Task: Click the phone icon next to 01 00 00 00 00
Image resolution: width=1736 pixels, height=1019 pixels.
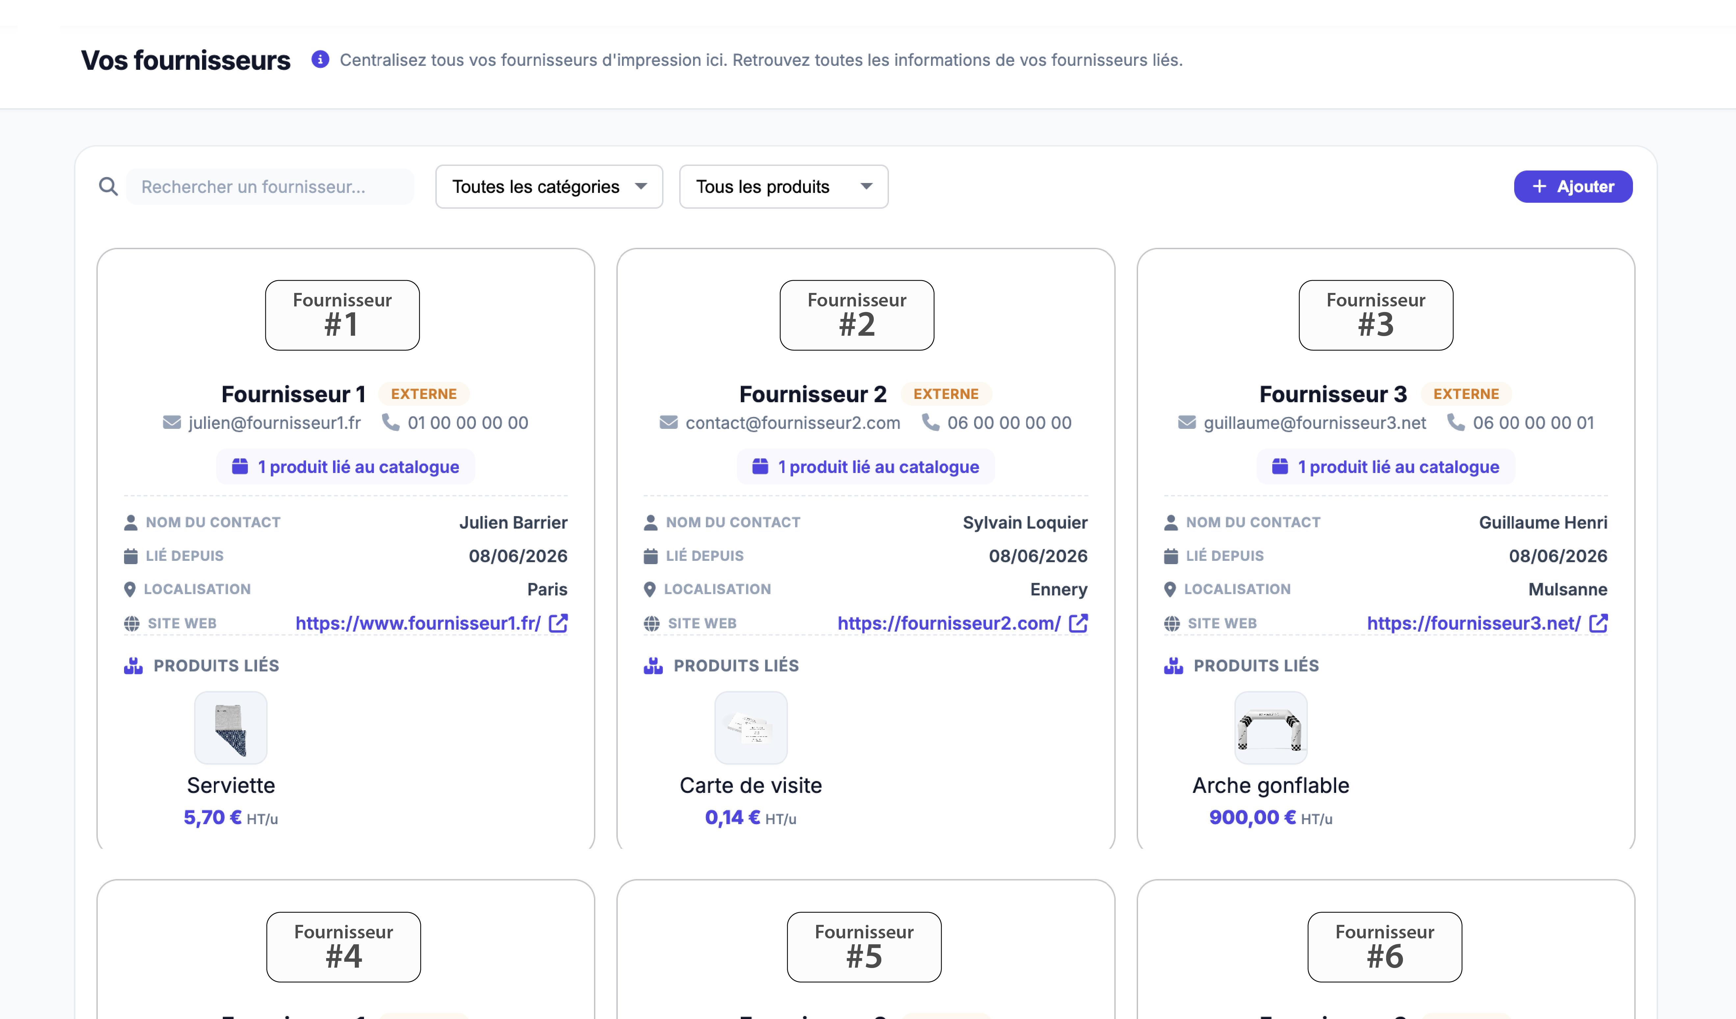Action: (x=391, y=422)
